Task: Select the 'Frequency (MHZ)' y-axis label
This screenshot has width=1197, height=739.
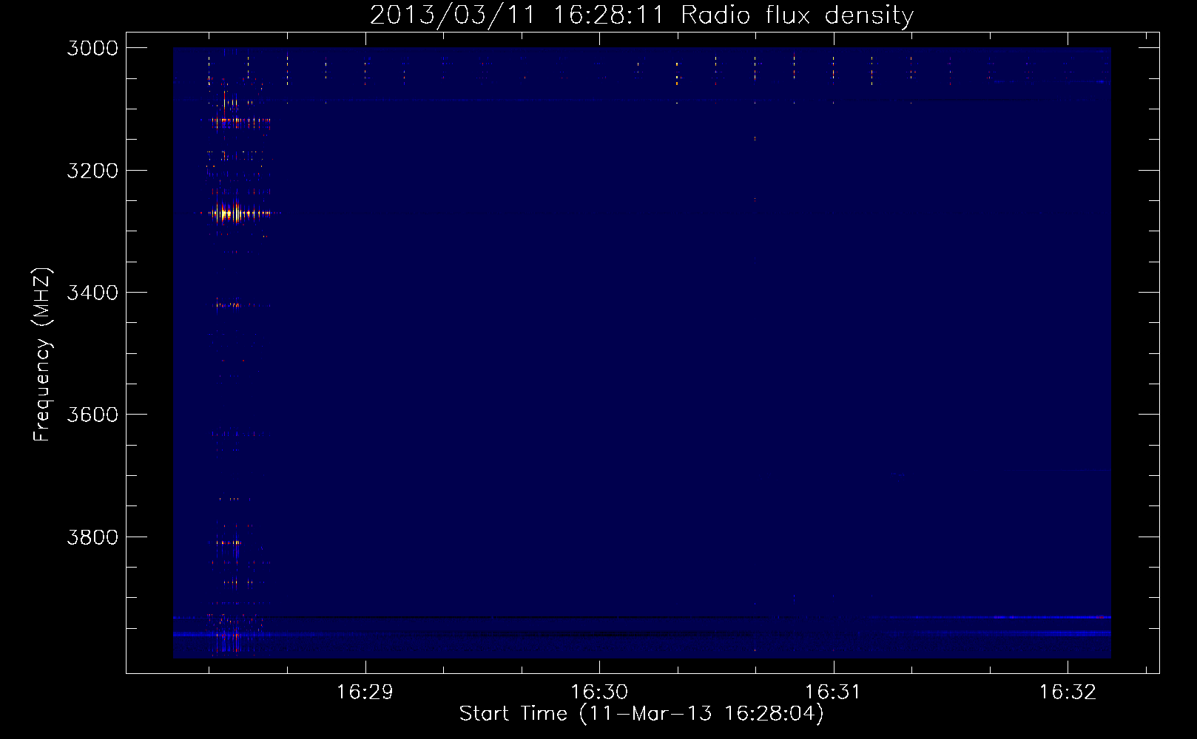Action: point(42,355)
